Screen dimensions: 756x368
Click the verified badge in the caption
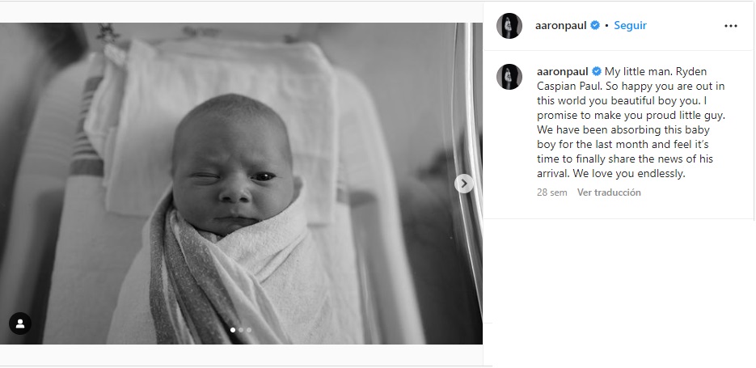click(597, 71)
